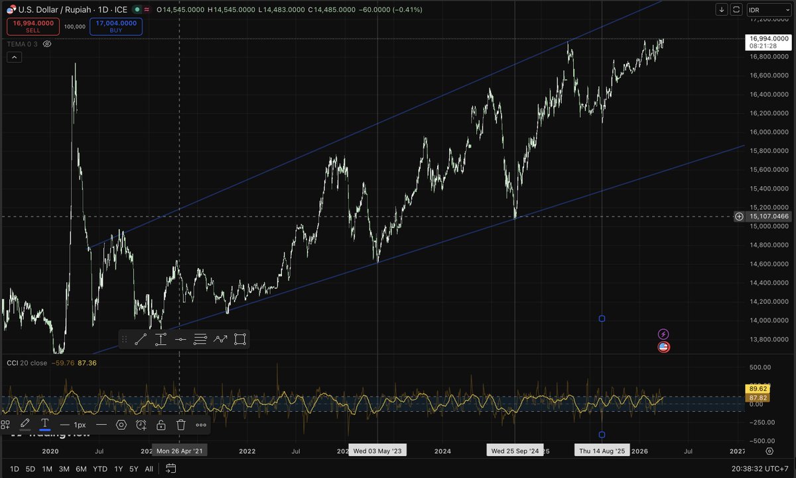Viewport: 796px width, 478px height.
Task: Open the go to date calendar icon
Action: (x=170, y=469)
